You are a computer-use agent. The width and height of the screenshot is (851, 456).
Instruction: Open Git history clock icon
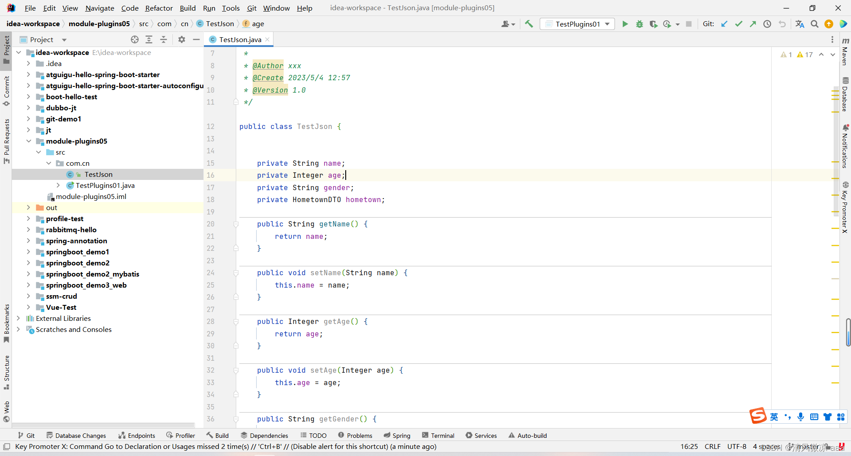click(x=767, y=24)
